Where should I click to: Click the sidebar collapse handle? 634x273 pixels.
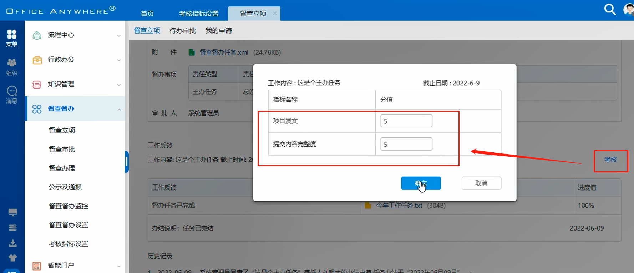(x=127, y=162)
